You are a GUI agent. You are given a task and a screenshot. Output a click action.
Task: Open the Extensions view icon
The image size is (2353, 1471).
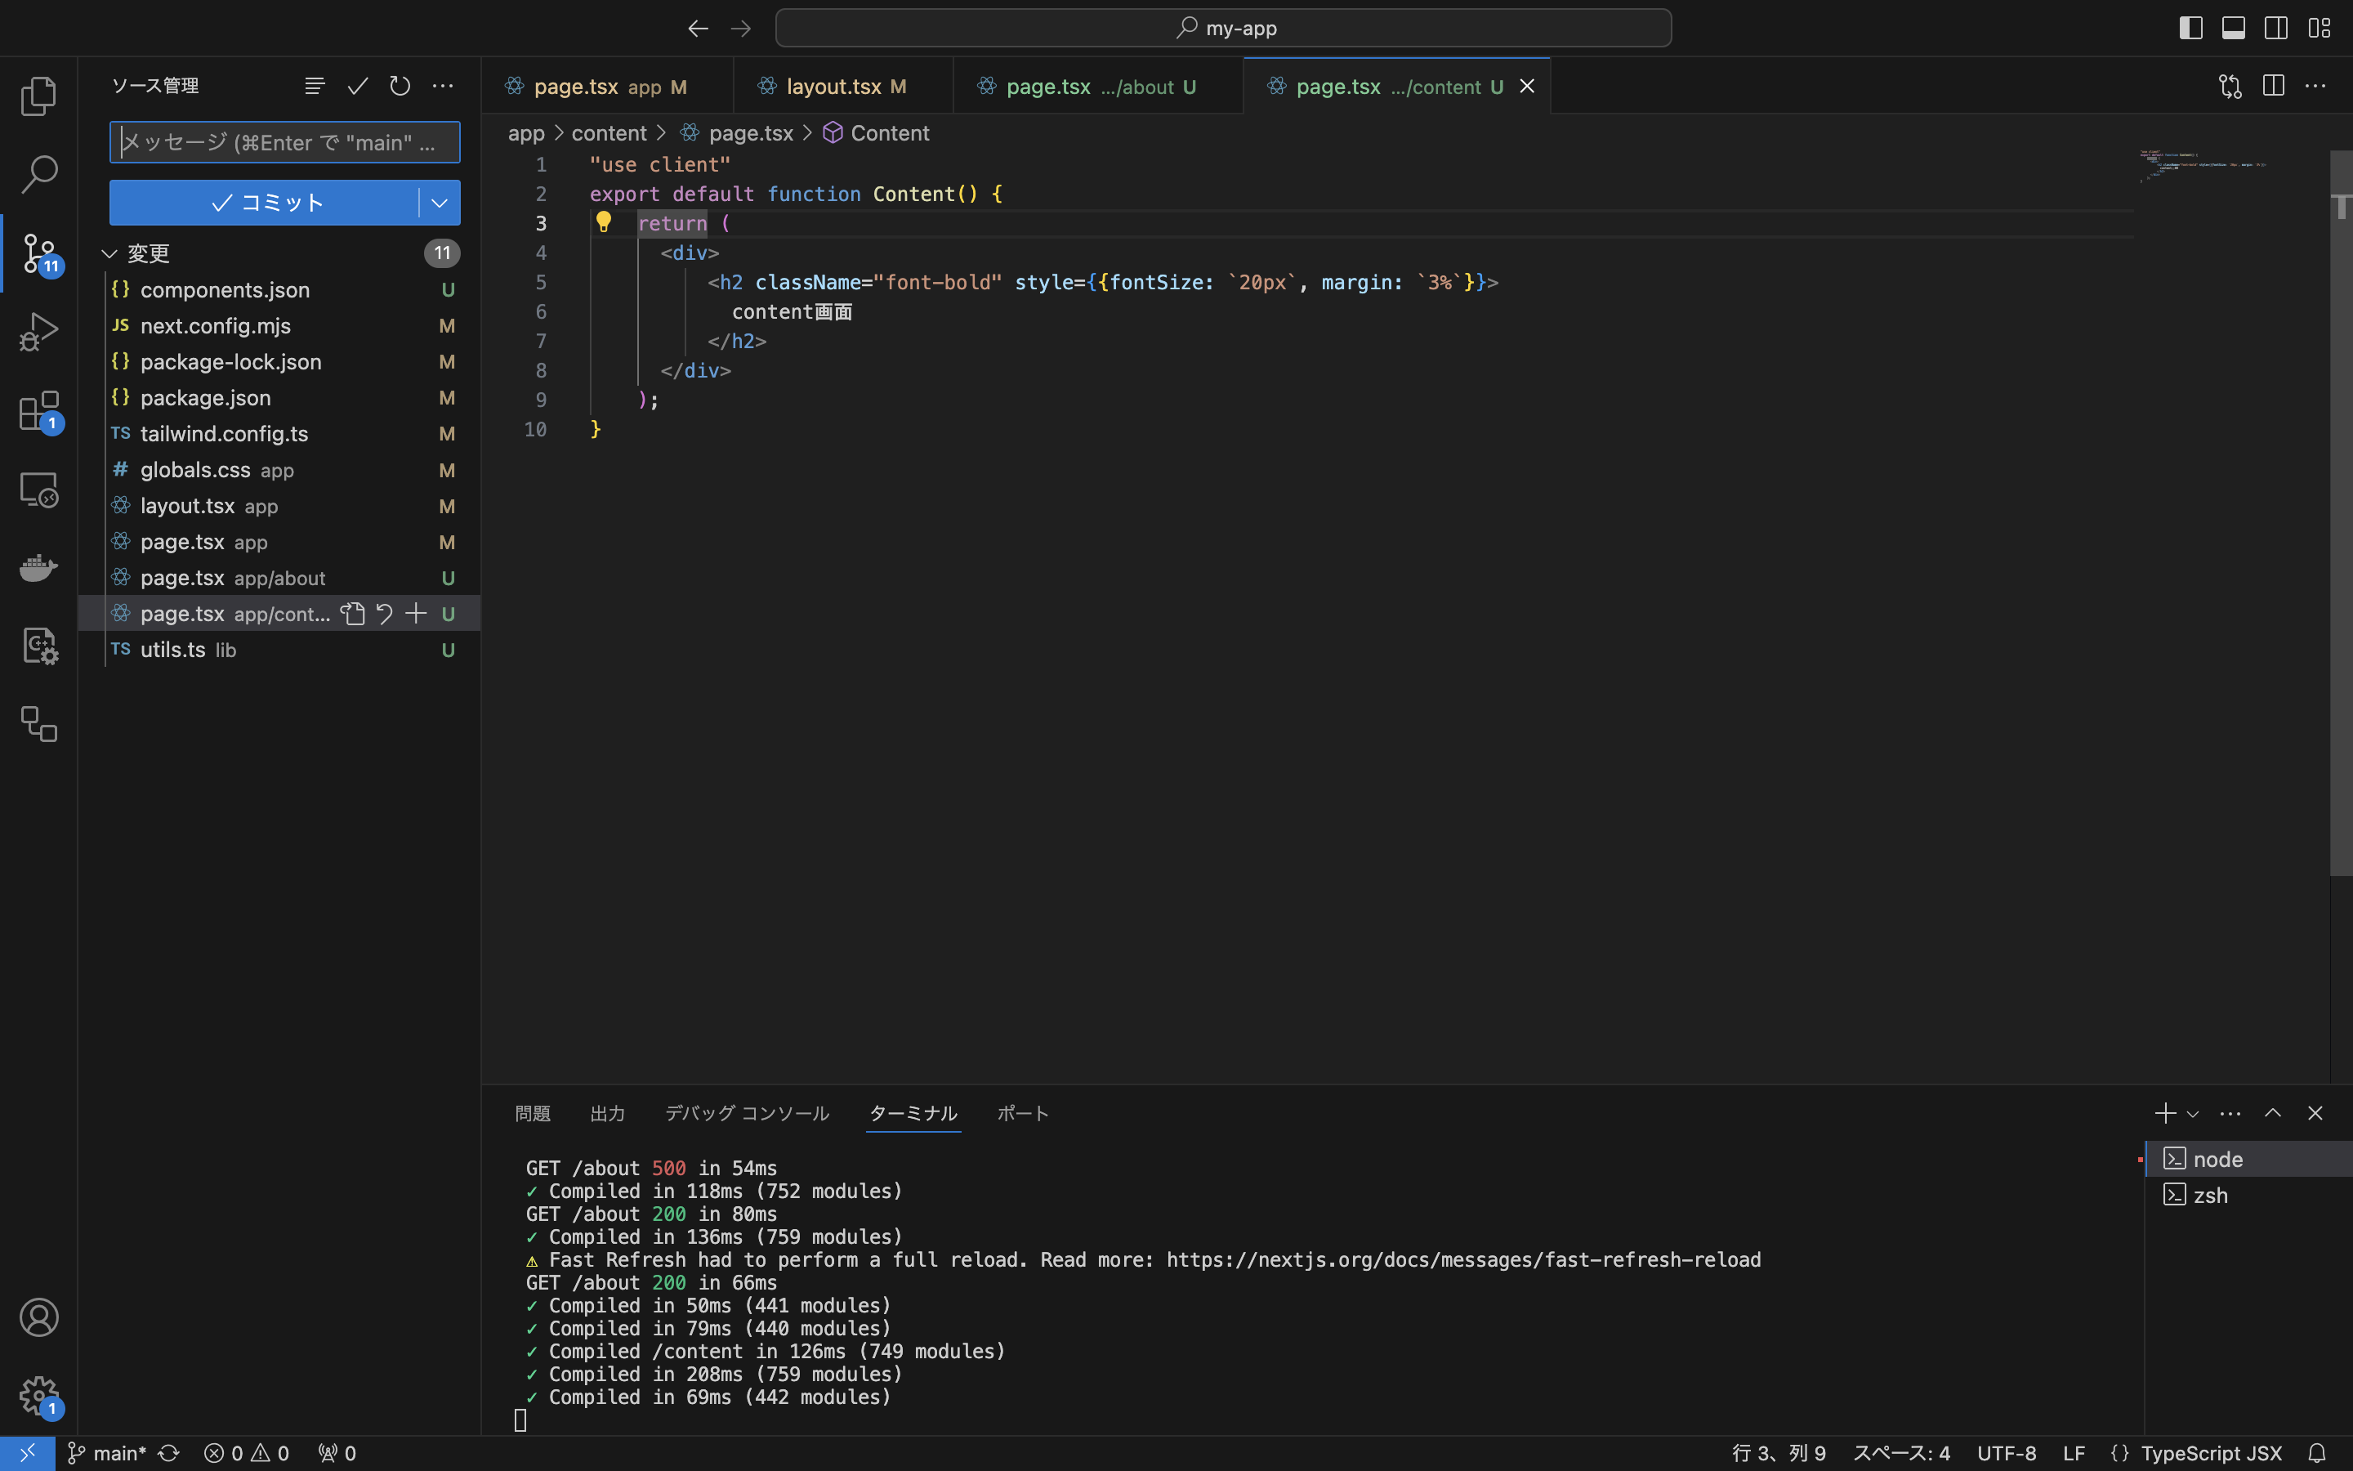pyautogui.click(x=39, y=410)
